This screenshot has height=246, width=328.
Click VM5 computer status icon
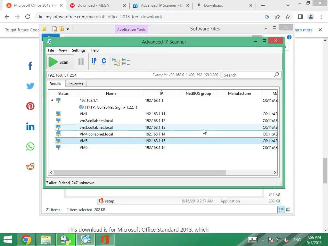tap(59, 140)
